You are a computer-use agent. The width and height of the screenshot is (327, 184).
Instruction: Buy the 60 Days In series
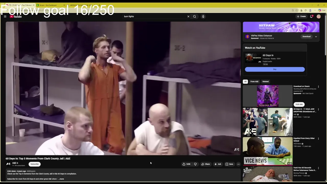pyautogui.click(x=275, y=69)
